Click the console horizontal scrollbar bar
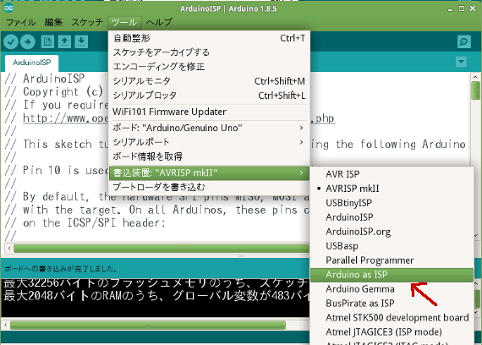 (148, 325)
